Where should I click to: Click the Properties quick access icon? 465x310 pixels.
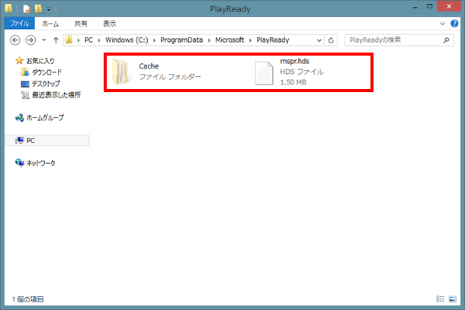27,9
